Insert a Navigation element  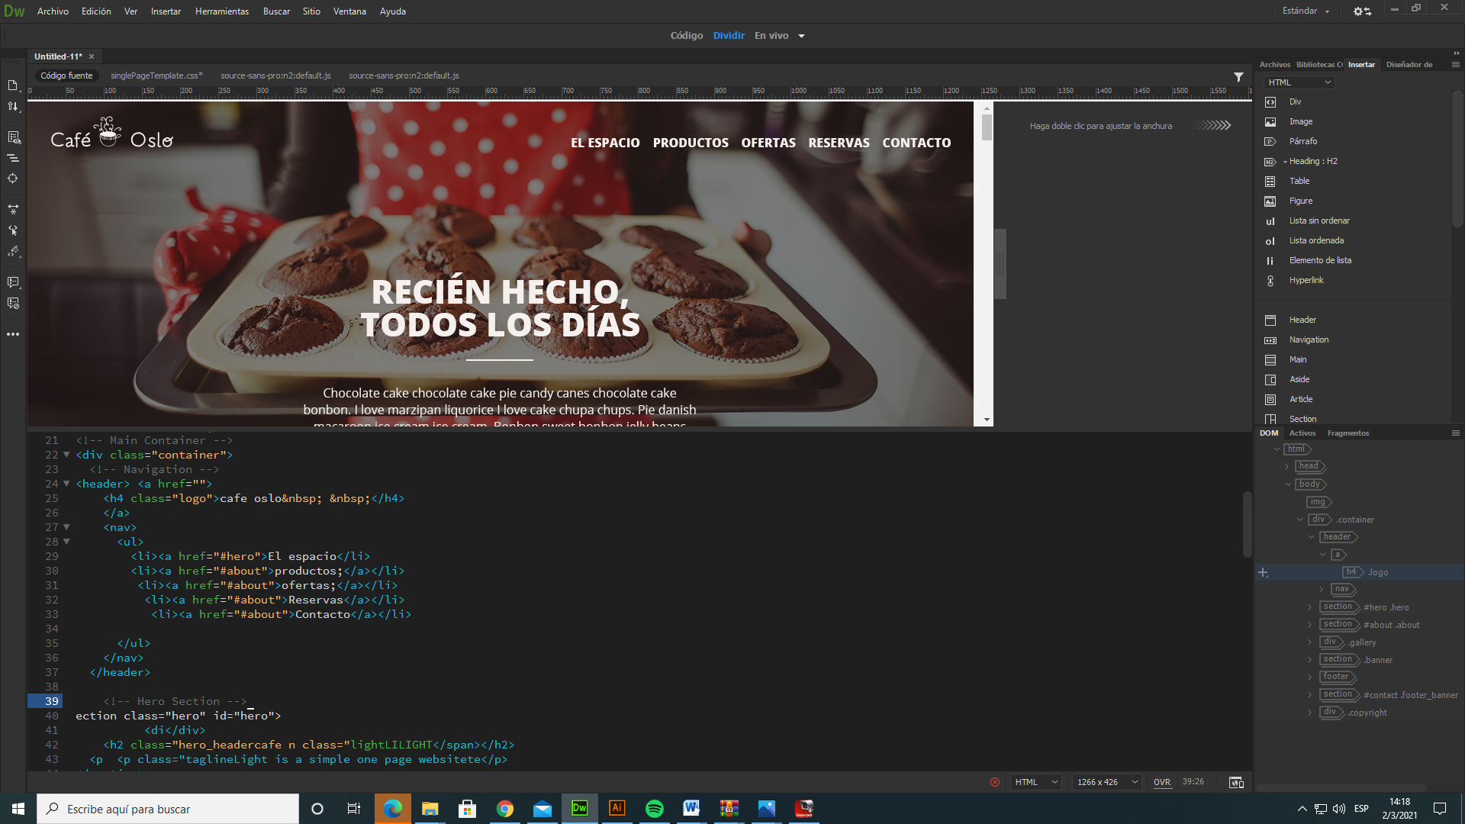point(1308,340)
